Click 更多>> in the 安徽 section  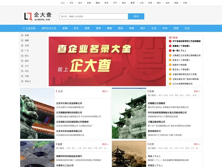[x=197, y=91]
